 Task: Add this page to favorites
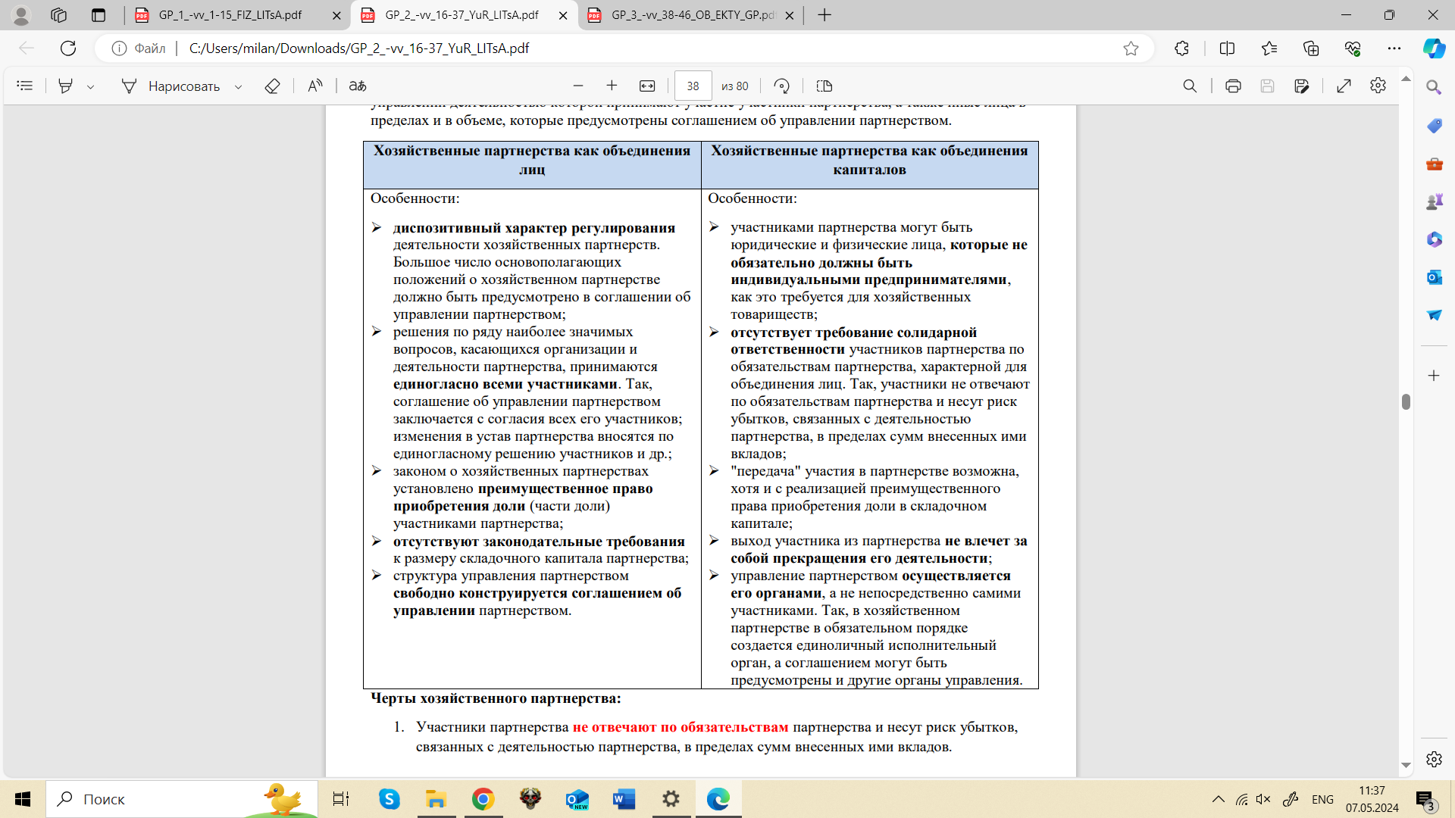pos(1131,48)
